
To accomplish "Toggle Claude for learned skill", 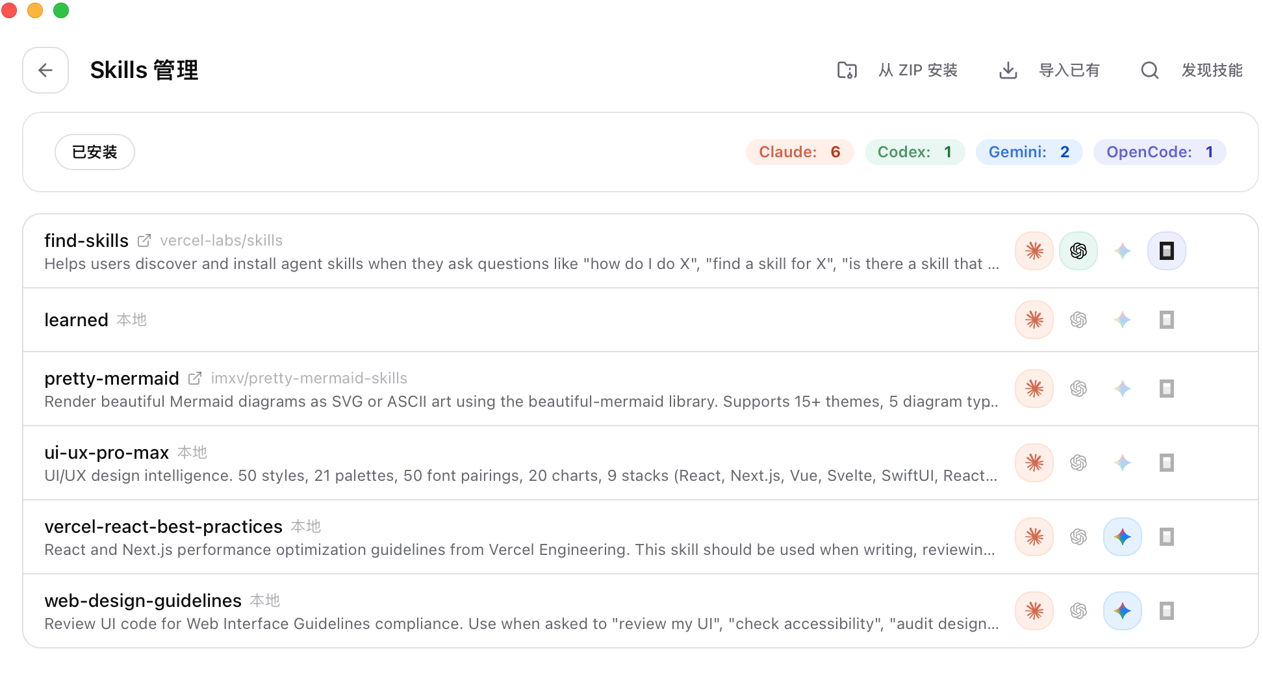I will (1034, 320).
